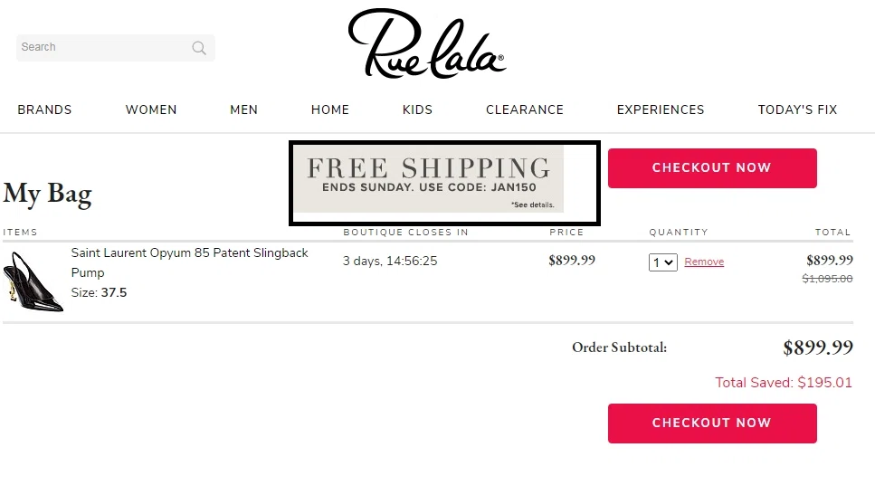Open the quantity dropdown
This screenshot has width=875, height=495.
point(663,262)
